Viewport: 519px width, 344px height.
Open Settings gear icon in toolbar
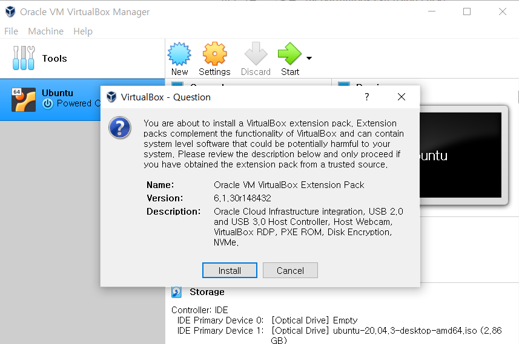[x=214, y=54]
